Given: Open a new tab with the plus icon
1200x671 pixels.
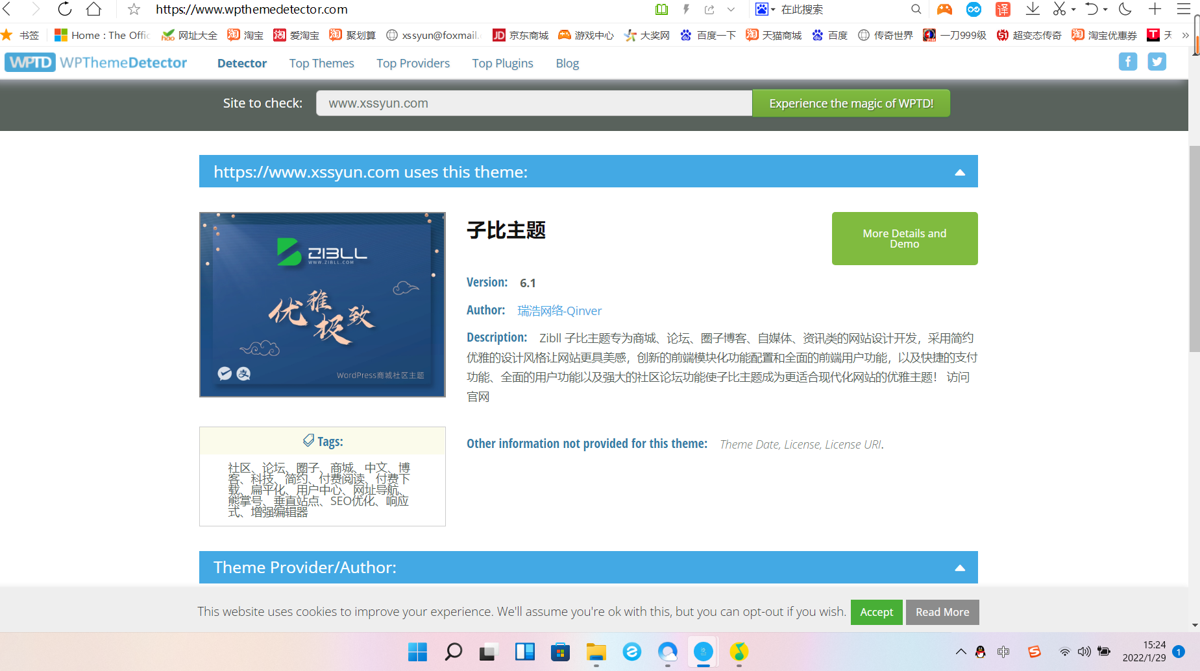Looking at the screenshot, I should tap(1155, 9).
